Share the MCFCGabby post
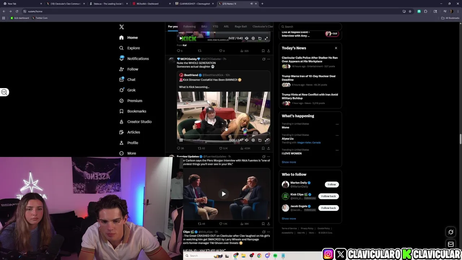Screen dimensions: 462x260 (x=268, y=148)
